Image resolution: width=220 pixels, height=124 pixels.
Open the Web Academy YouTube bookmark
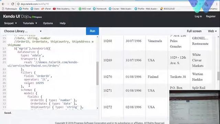click(64, 9)
